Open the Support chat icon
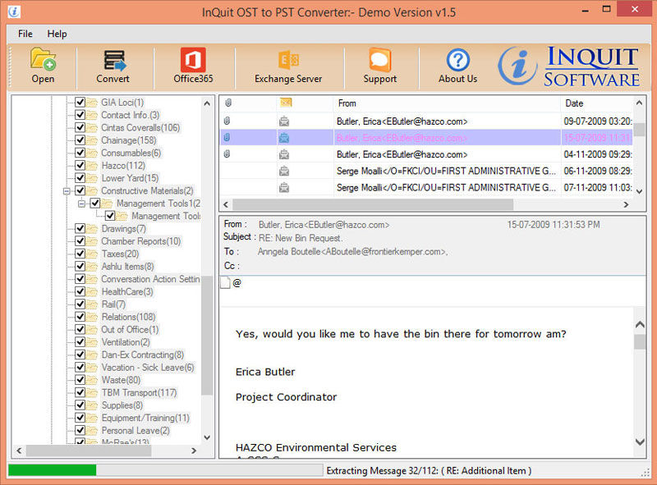The width and height of the screenshot is (657, 485). point(379,60)
